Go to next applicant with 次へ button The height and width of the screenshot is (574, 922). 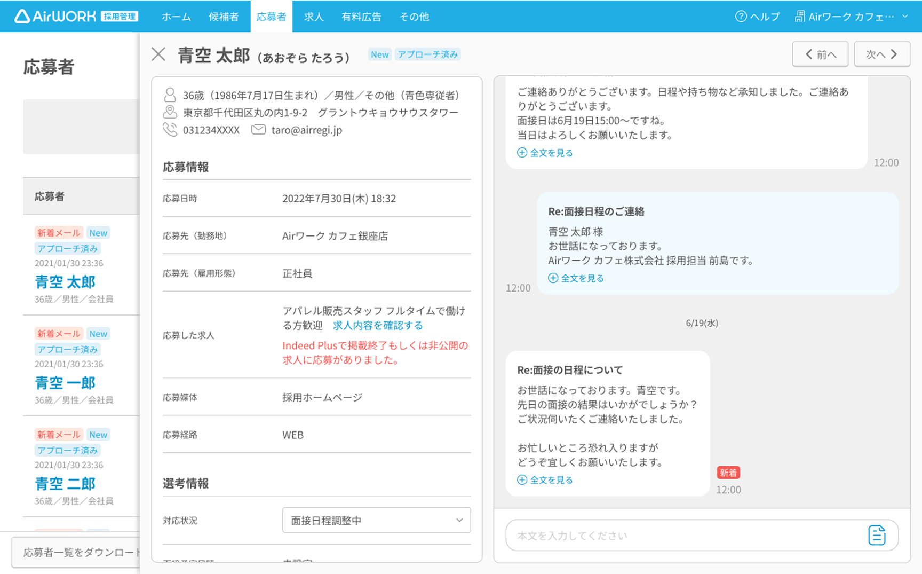(882, 54)
